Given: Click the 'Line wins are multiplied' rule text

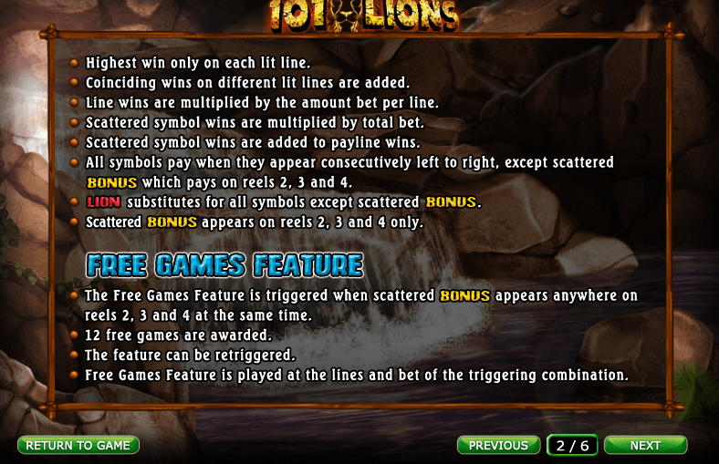Looking at the screenshot, I should click(262, 103).
